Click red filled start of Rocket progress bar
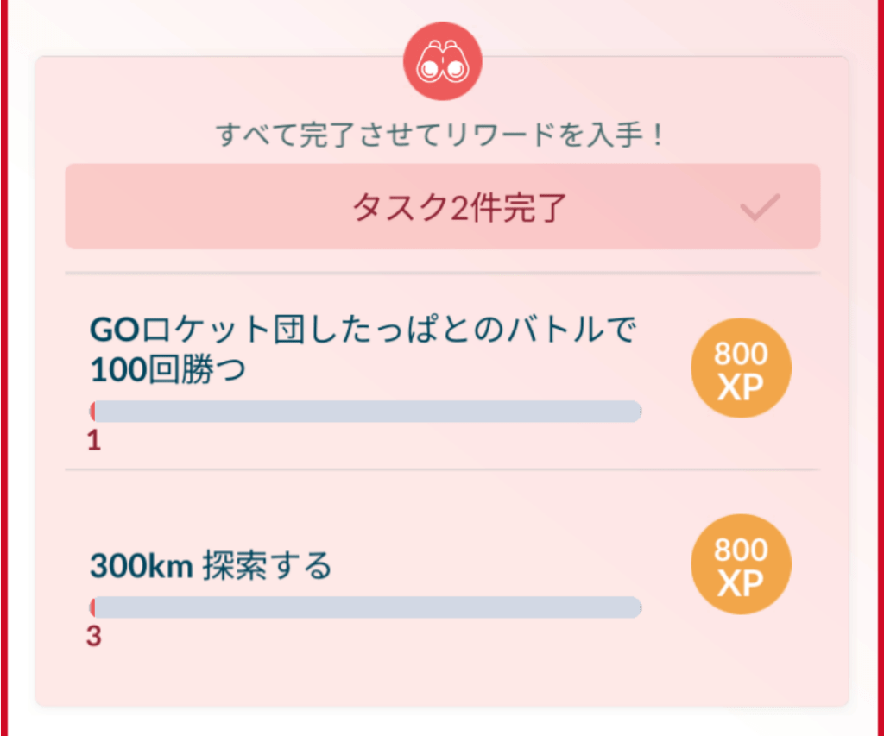Screen dimensions: 884x736 92,412
